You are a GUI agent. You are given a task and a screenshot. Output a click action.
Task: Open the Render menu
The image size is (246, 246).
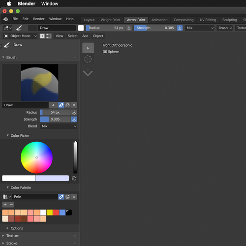coord(39,19)
